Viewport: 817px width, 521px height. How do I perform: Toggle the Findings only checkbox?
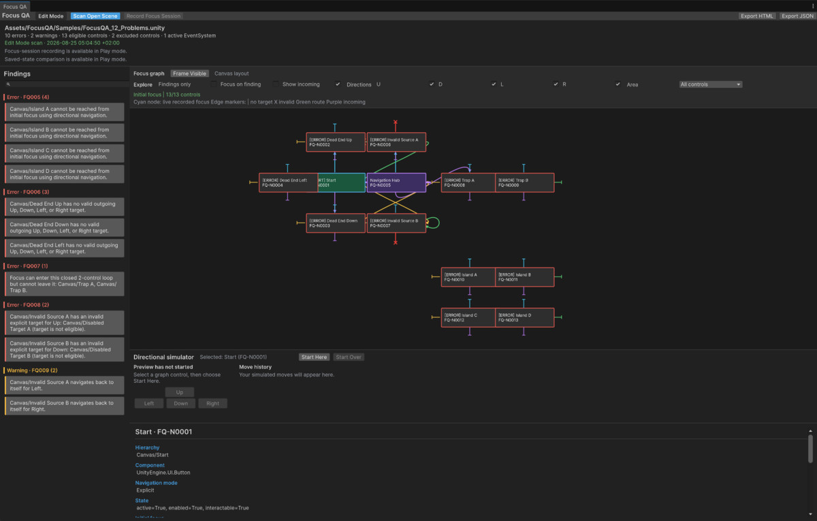214,84
